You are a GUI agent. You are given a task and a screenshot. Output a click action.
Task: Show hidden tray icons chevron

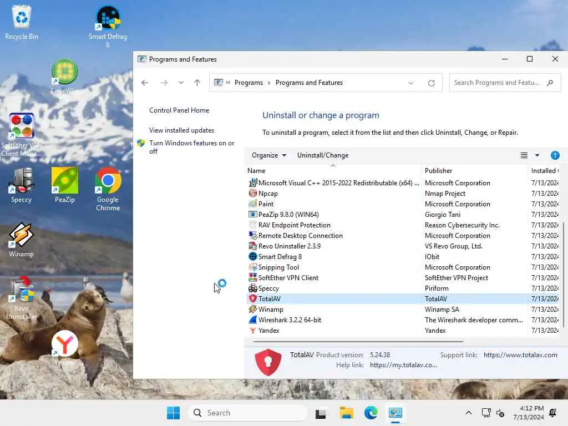point(468,413)
